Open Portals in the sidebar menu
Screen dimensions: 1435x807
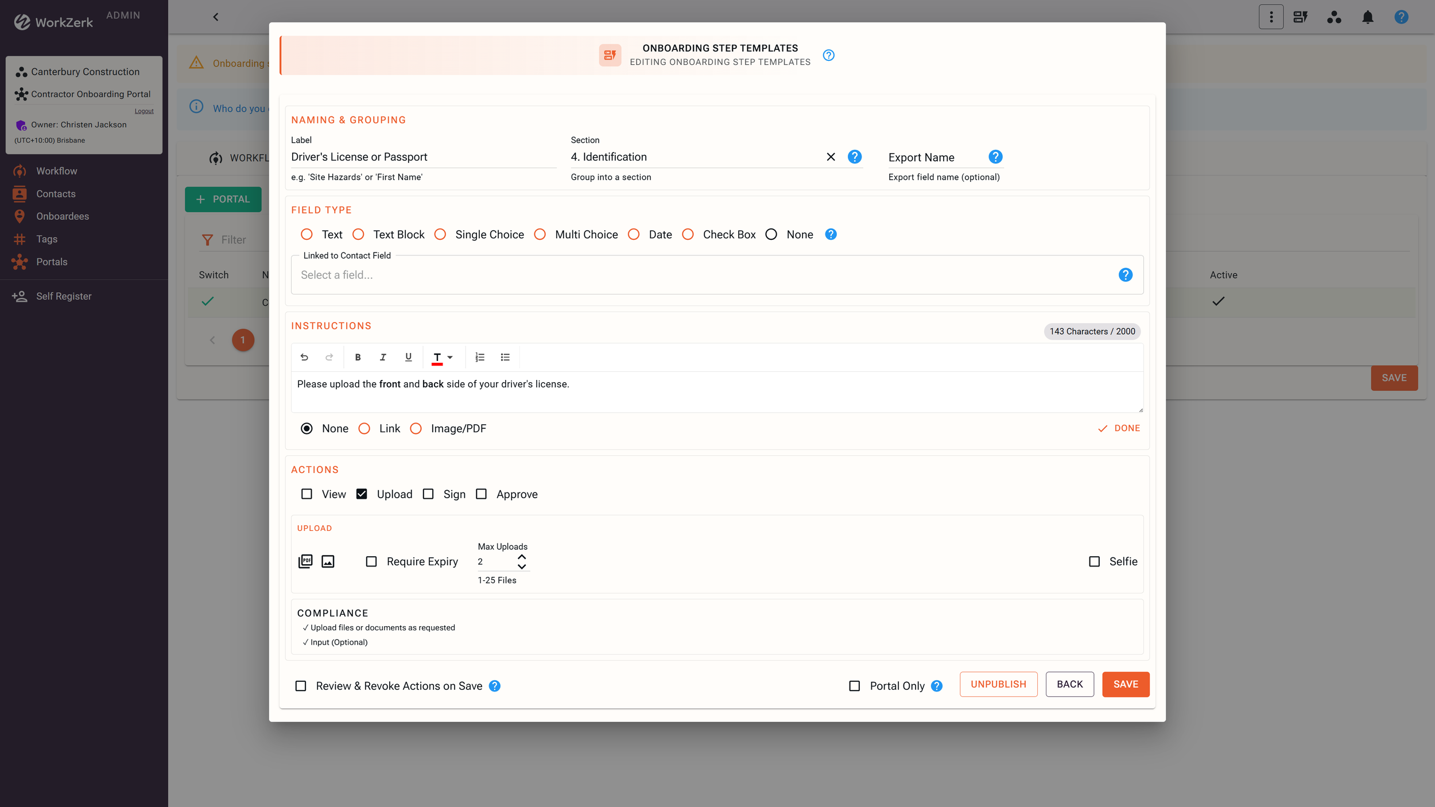[52, 262]
